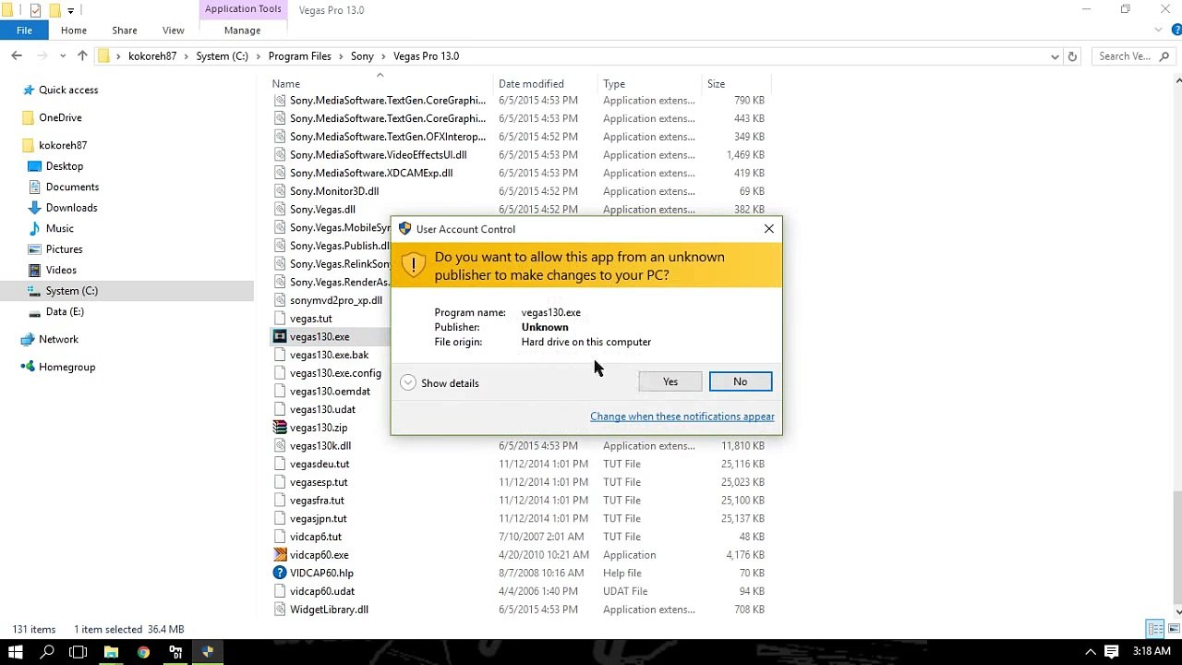Image resolution: width=1182 pixels, height=665 pixels.
Task: Open 'Change when these notifications appear' link
Action: (x=682, y=417)
